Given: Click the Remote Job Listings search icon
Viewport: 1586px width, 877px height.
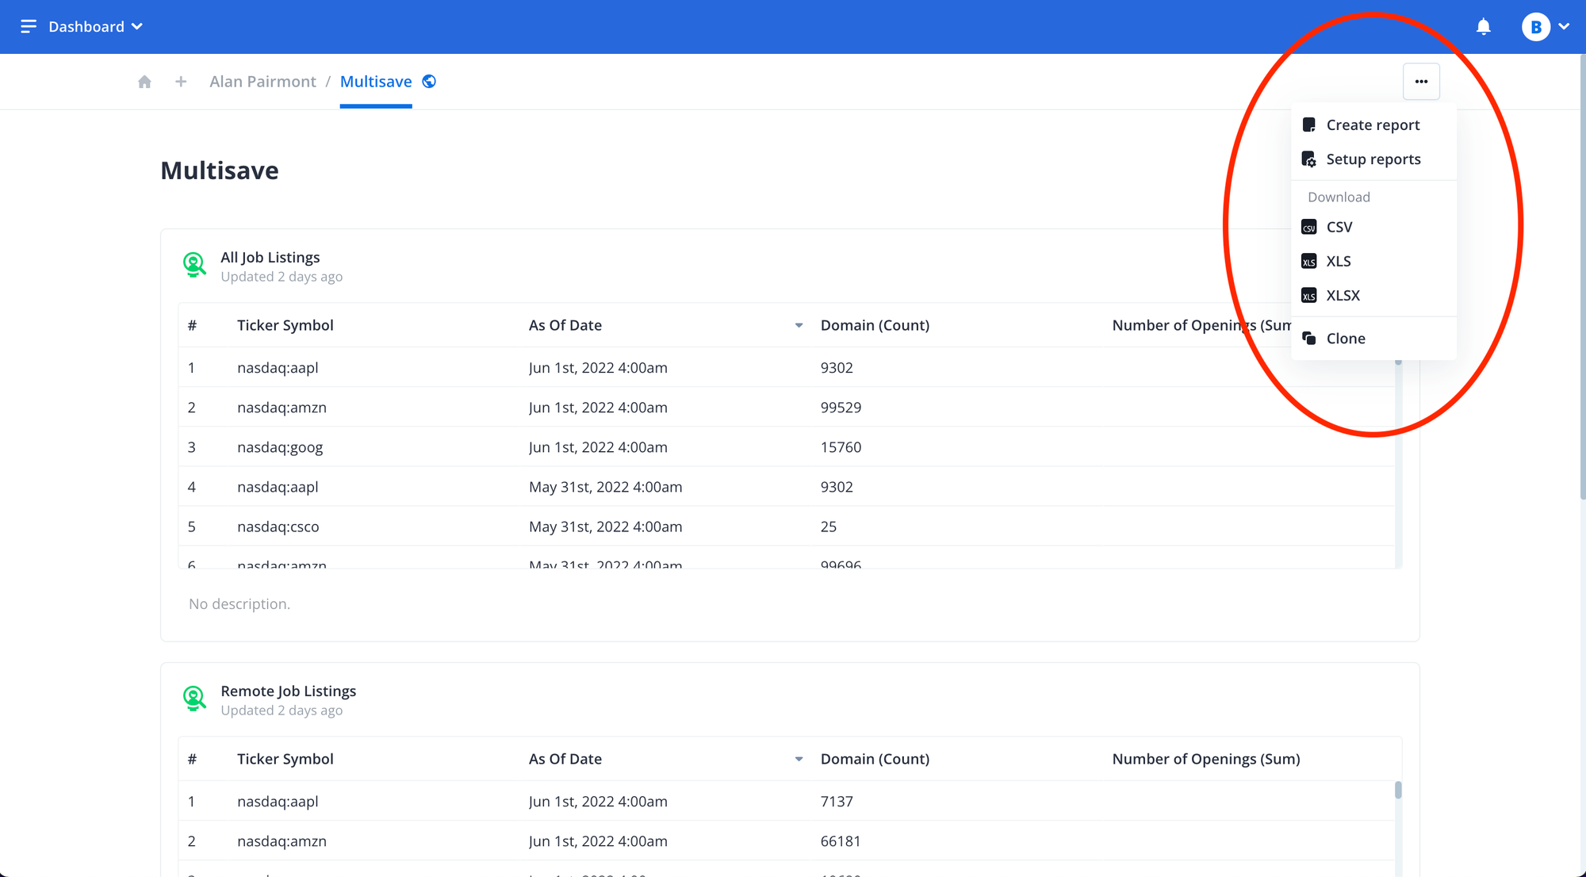Looking at the screenshot, I should click(x=194, y=698).
